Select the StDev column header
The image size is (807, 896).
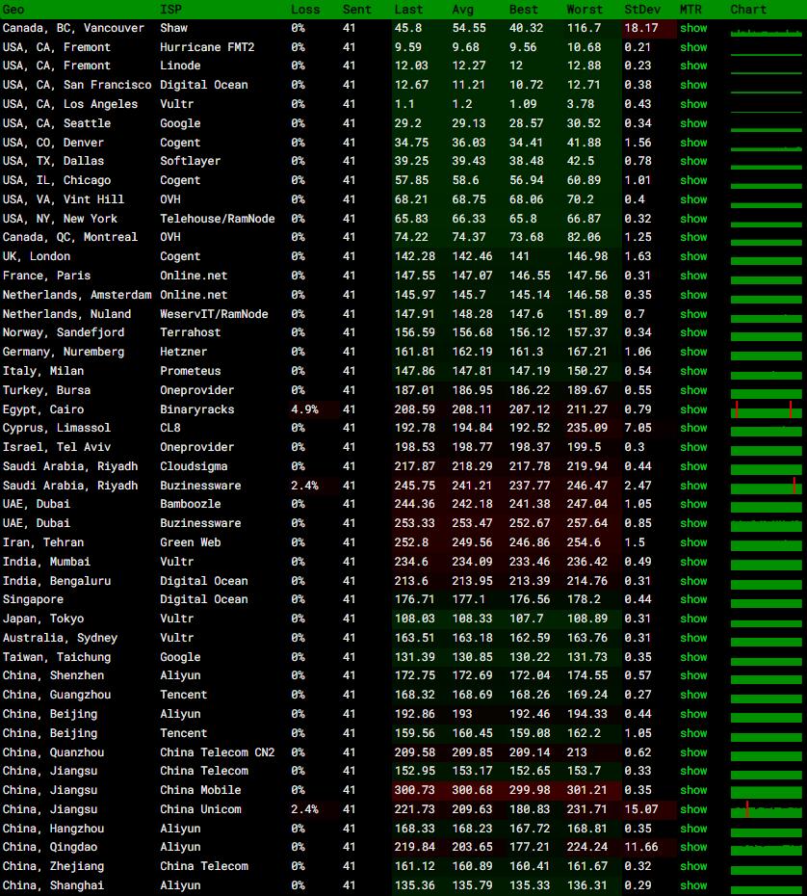[x=642, y=10]
